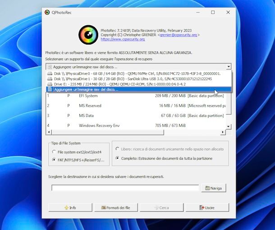Open the Formati dei file button
275x230 pixels.
(x=116, y=207)
